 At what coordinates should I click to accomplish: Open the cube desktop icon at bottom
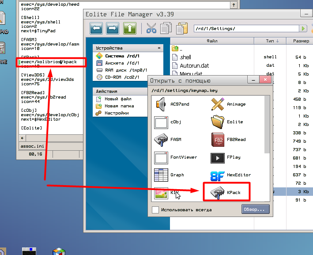pyautogui.click(x=59, y=251)
